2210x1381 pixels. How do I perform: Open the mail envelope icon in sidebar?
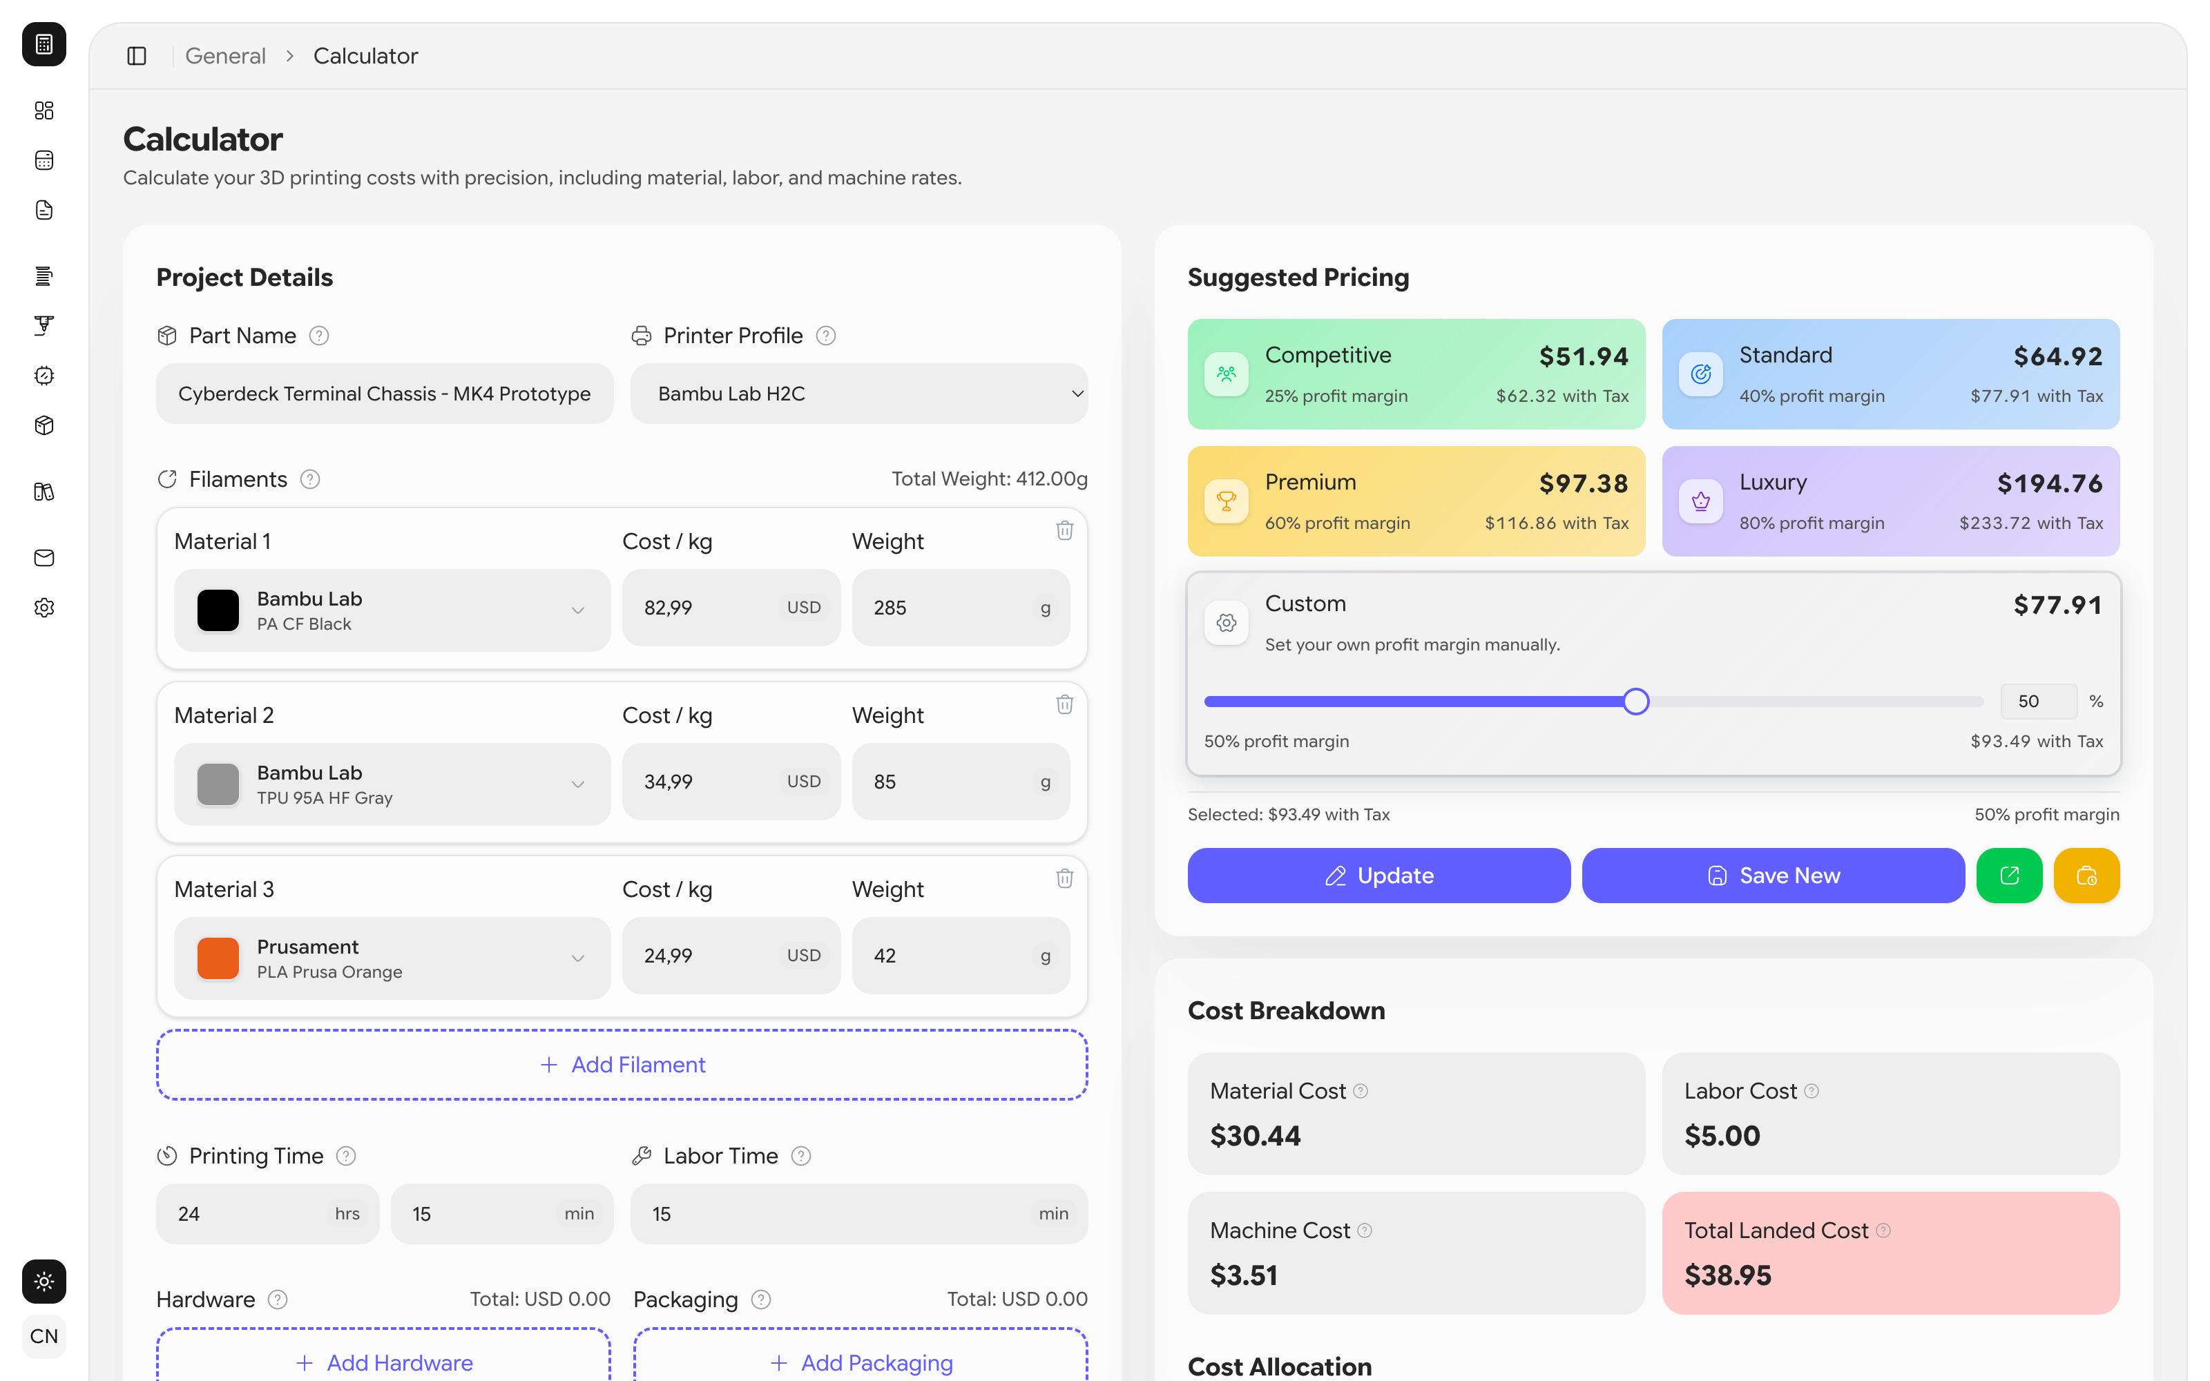(x=44, y=558)
